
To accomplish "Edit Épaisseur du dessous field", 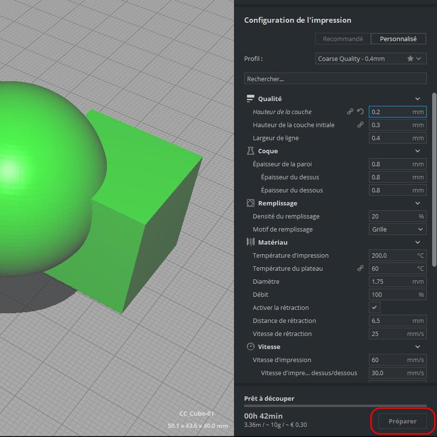I will pyautogui.click(x=397, y=190).
